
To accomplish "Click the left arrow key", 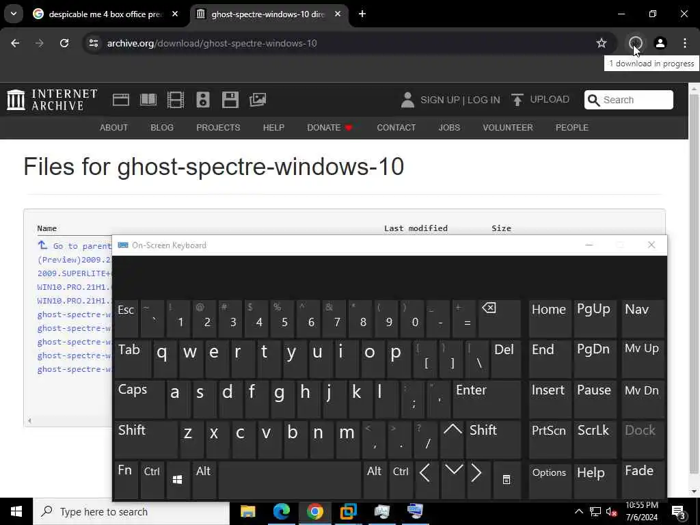I will [x=426, y=480].
